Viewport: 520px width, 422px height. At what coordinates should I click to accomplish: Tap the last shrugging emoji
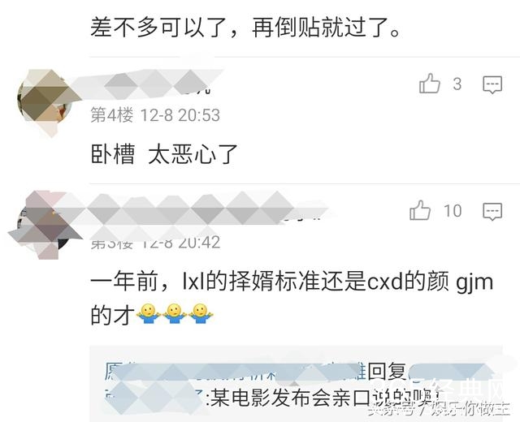click(x=201, y=314)
